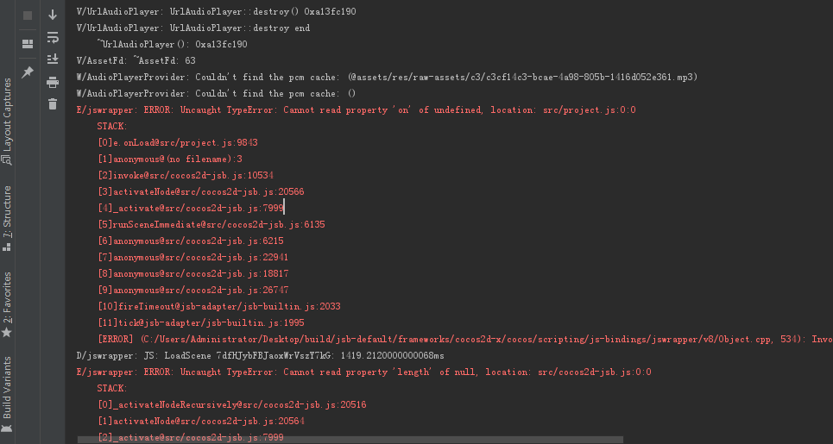The height and width of the screenshot is (444, 833).
Task: Toggle scroll to end of log
Action: pyautogui.click(x=53, y=59)
